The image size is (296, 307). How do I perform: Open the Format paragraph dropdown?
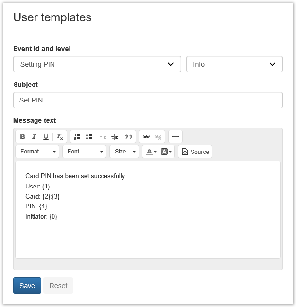coord(37,152)
